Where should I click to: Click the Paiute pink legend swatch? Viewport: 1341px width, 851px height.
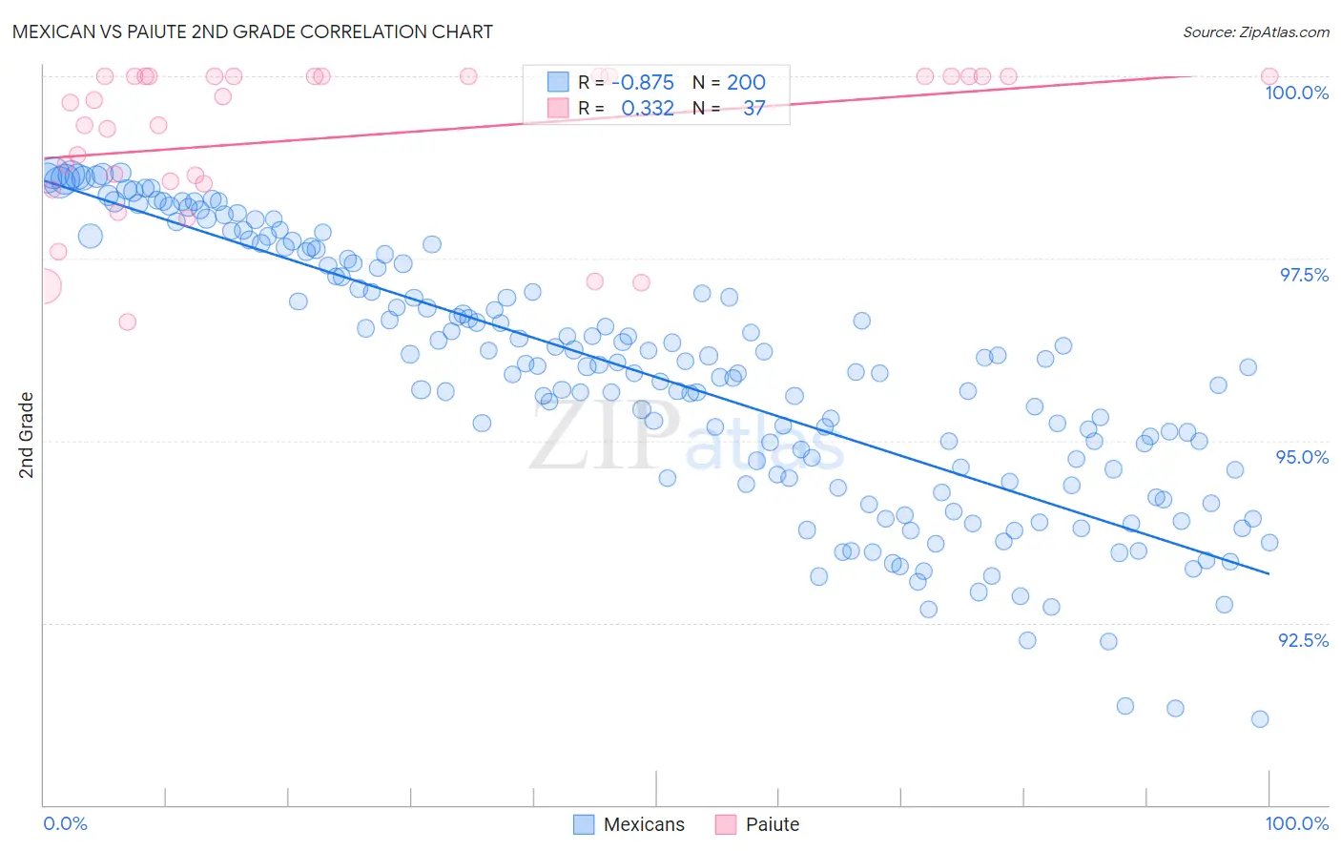[x=726, y=824]
